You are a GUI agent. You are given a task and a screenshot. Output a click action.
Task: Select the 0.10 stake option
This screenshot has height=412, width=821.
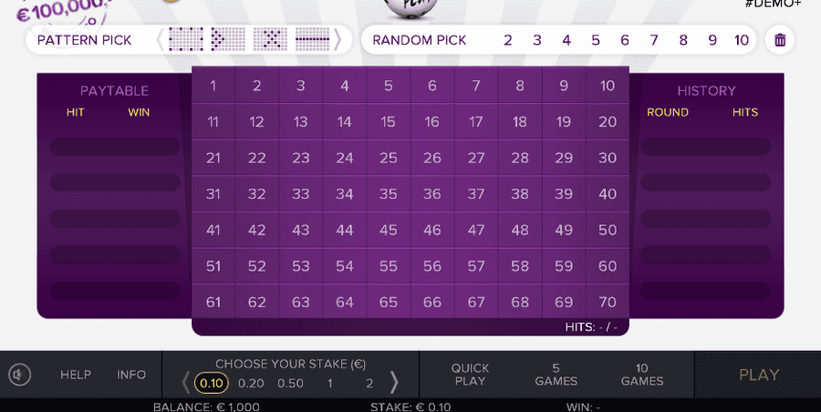pos(212,383)
